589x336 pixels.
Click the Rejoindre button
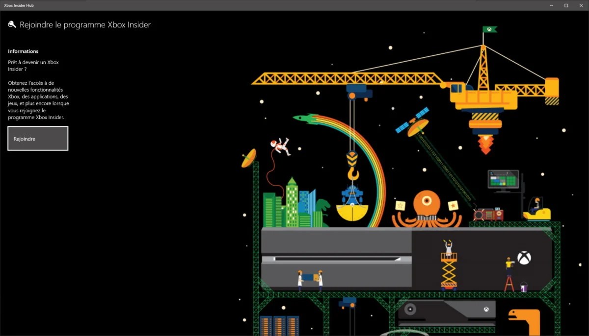[38, 139]
